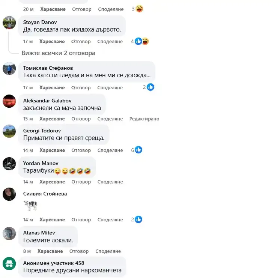Open Aleksandar Galabov's avatar
This screenshot has height=278, width=280.
(9, 101)
